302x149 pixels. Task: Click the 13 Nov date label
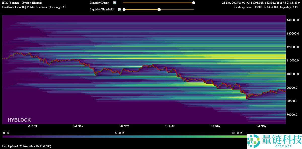170,126
